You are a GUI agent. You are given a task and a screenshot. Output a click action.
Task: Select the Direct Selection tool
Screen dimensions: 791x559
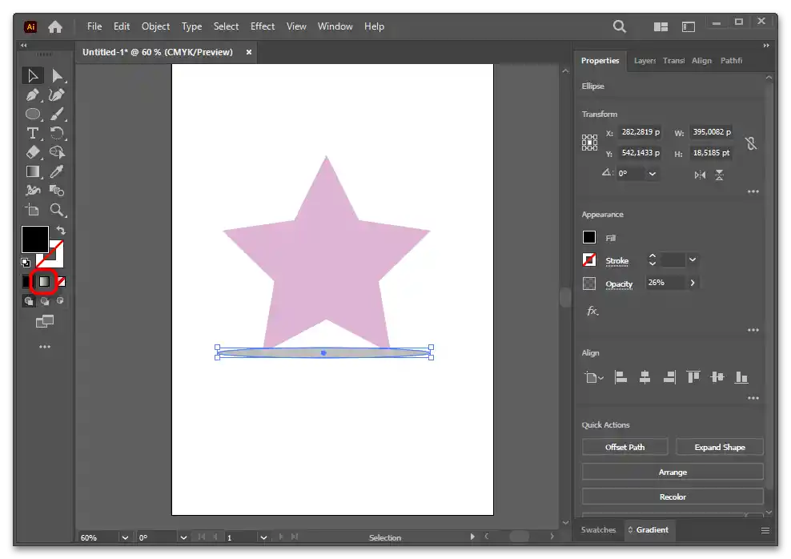click(x=57, y=76)
